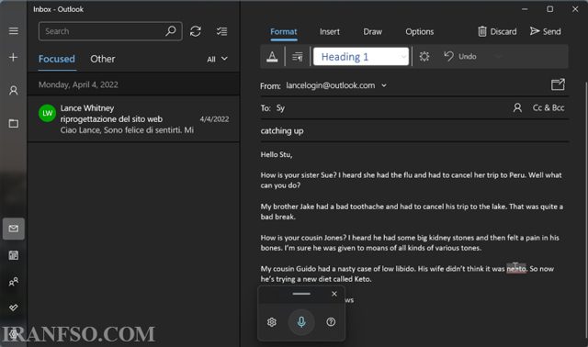
Task: Click in the Search box
Action: tap(110, 31)
